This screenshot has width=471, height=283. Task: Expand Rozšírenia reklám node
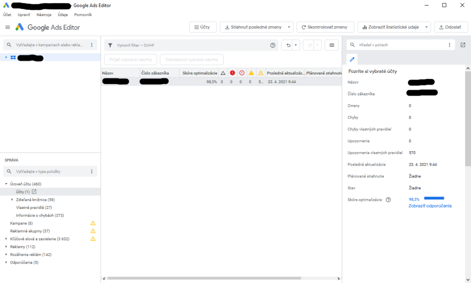pyautogui.click(x=6, y=254)
